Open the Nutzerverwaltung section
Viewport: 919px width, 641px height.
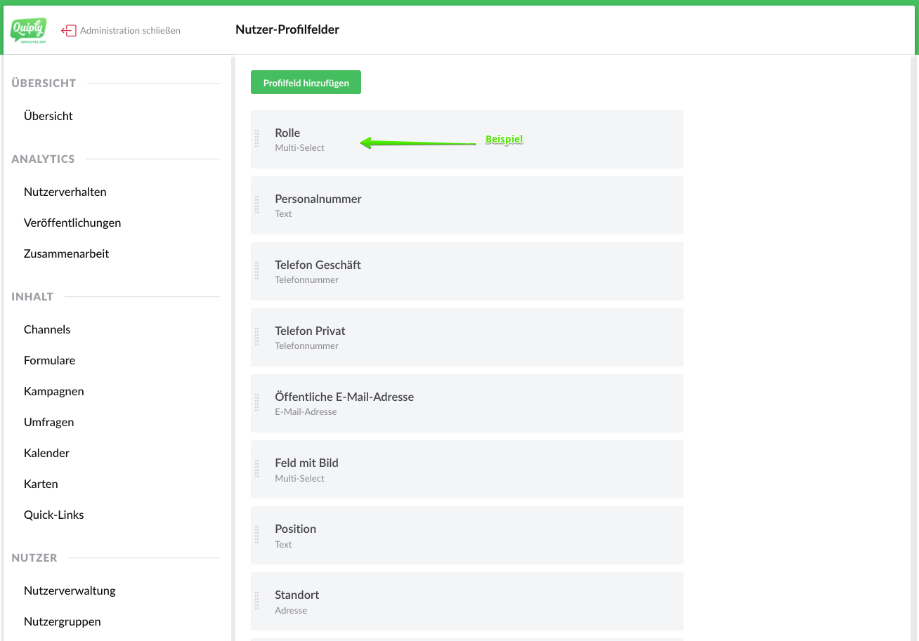pyautogui.click(x=70, y=590)
